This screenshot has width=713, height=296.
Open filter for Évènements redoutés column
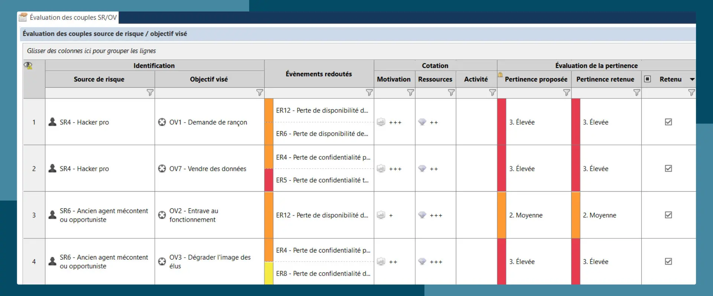pyautogui.click(x=369, y=92)
